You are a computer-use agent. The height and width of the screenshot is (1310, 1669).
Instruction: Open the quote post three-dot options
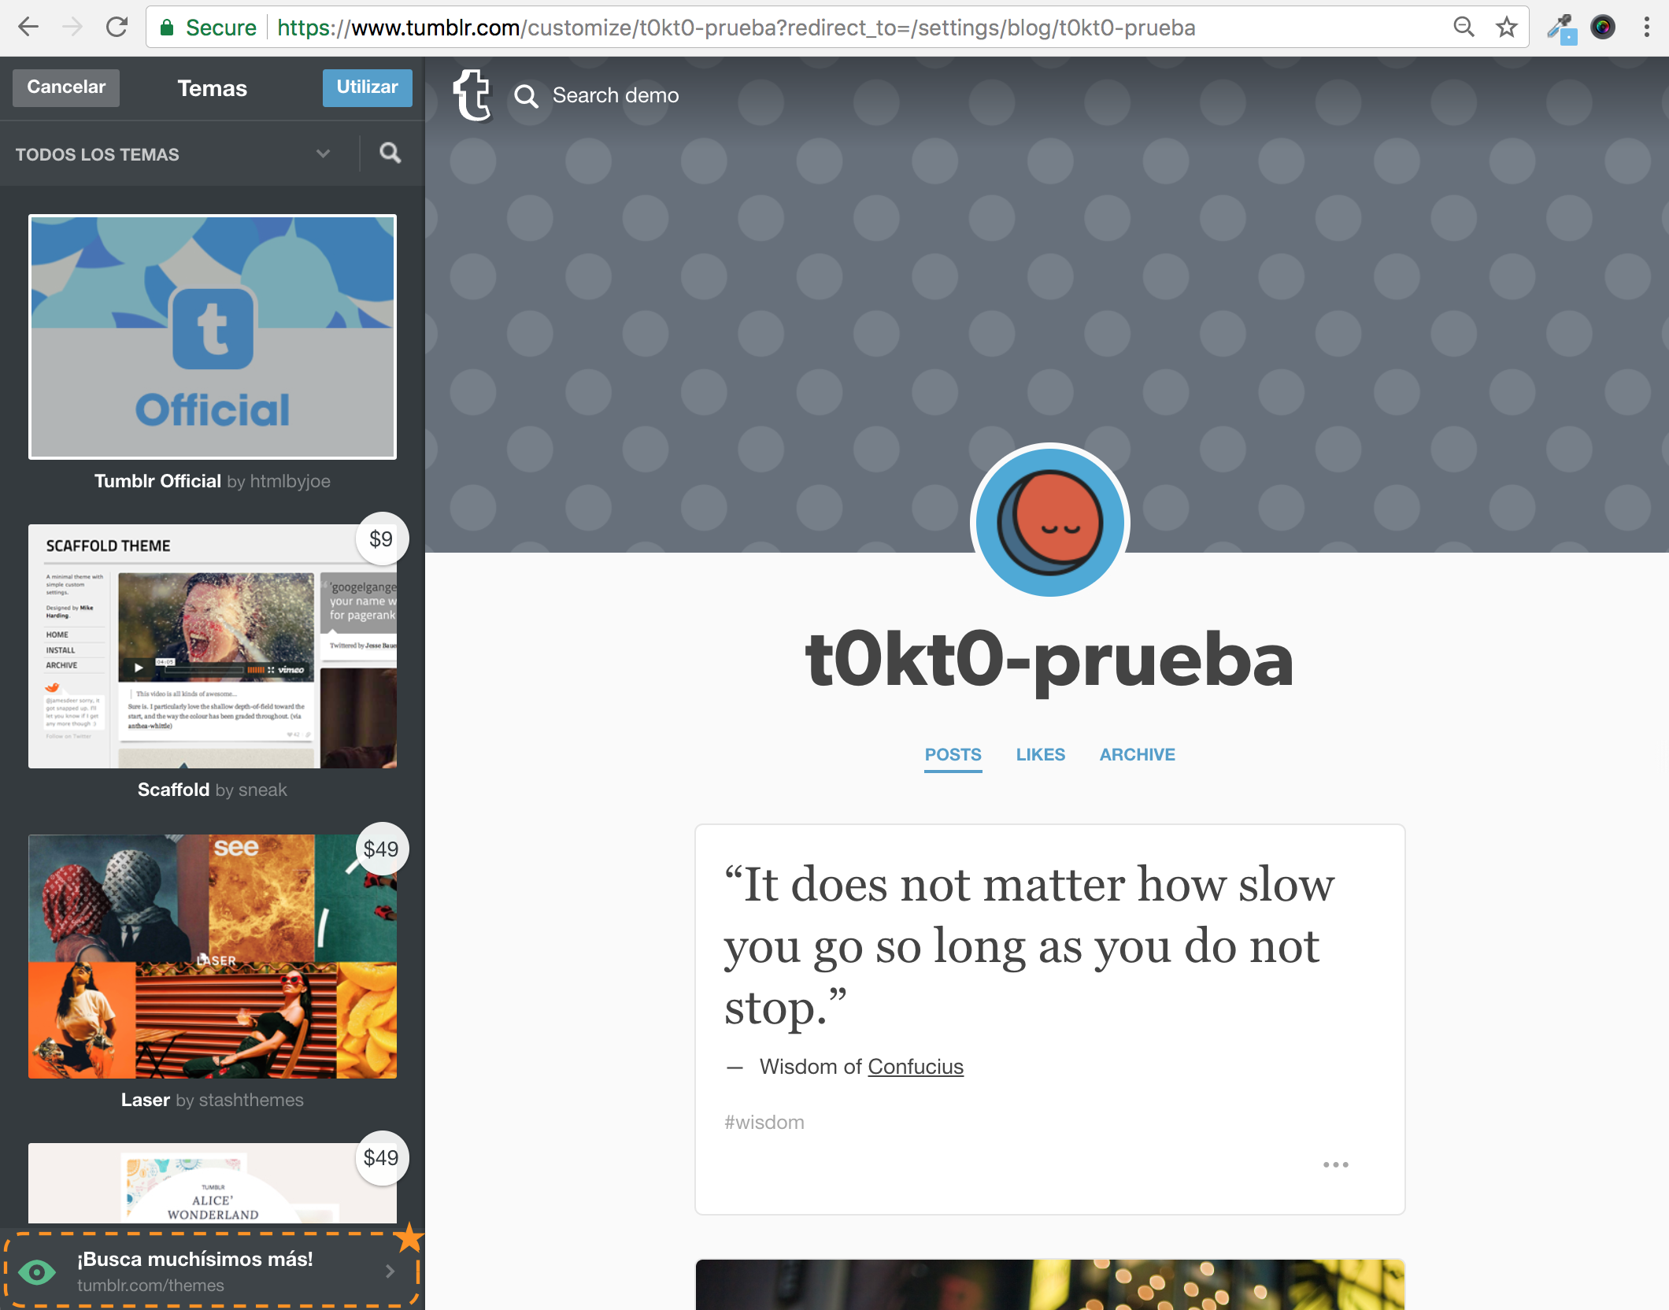(1335, 1164)
